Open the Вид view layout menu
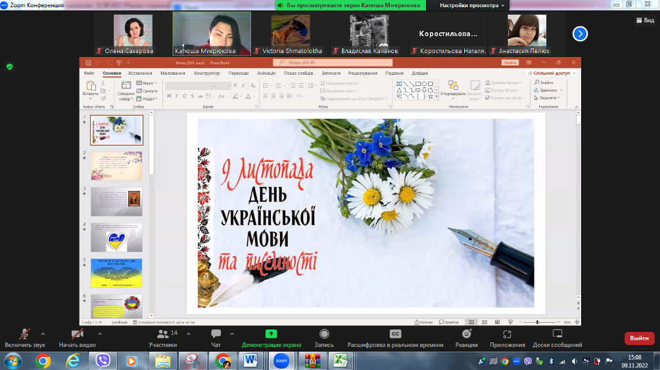The image size is (660, 370). pos(644,20)
